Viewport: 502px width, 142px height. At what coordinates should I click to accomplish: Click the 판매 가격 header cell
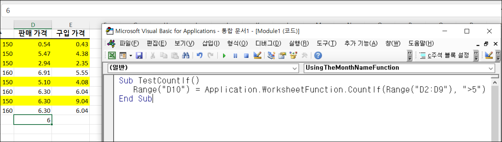click(33, 33)
